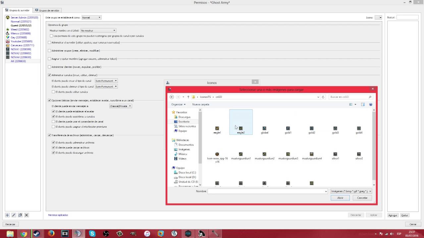Screen dimensions: 424x238
Task: Click the masterguardian3 image file
Action: [288, 155]
